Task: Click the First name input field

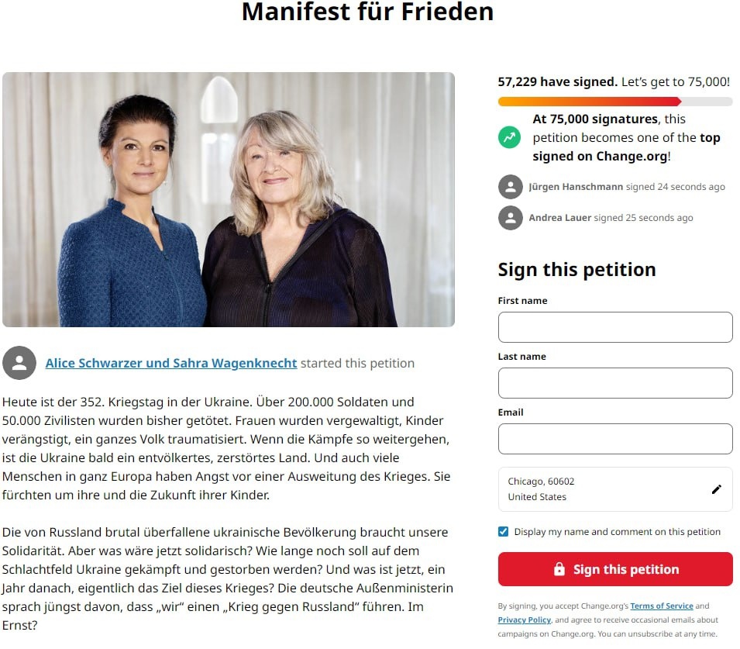Action: click(x=614, y=327)
